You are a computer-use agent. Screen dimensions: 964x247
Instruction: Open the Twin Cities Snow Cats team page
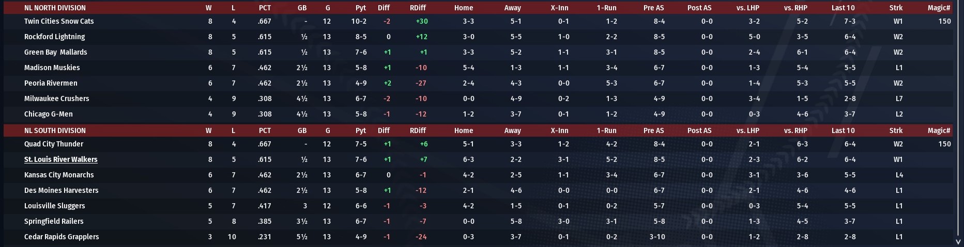click(59, 22)
